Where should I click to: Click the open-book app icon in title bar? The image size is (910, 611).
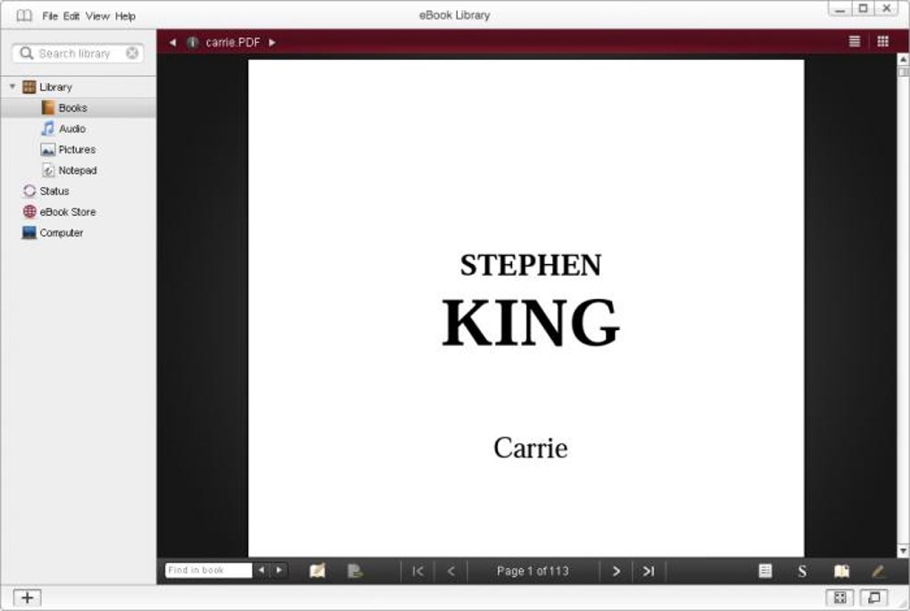click(x=24, y=16)
